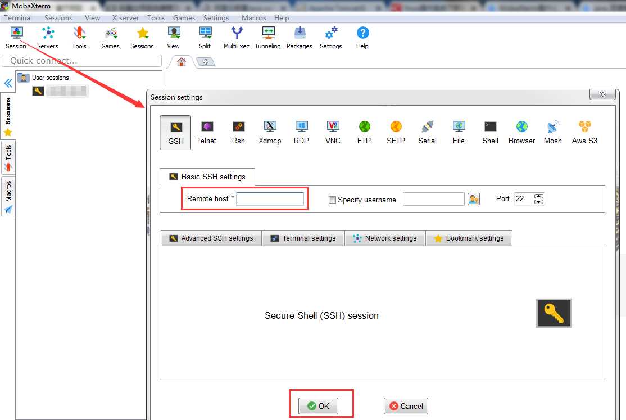This screenshot has height=420, width=626.
Task: Activate the MultiExec toolbar icon
Action: coord(237,38)
